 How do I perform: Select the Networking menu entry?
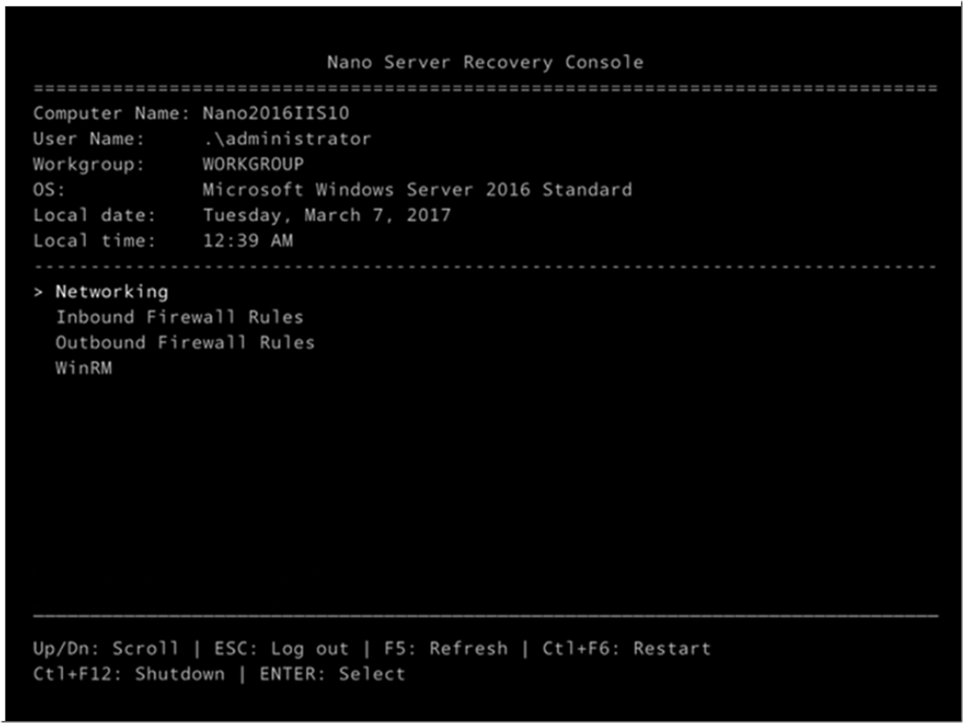111,292
